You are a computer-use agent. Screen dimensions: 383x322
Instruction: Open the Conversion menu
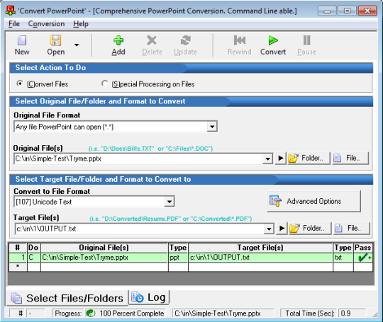point(46,24)
